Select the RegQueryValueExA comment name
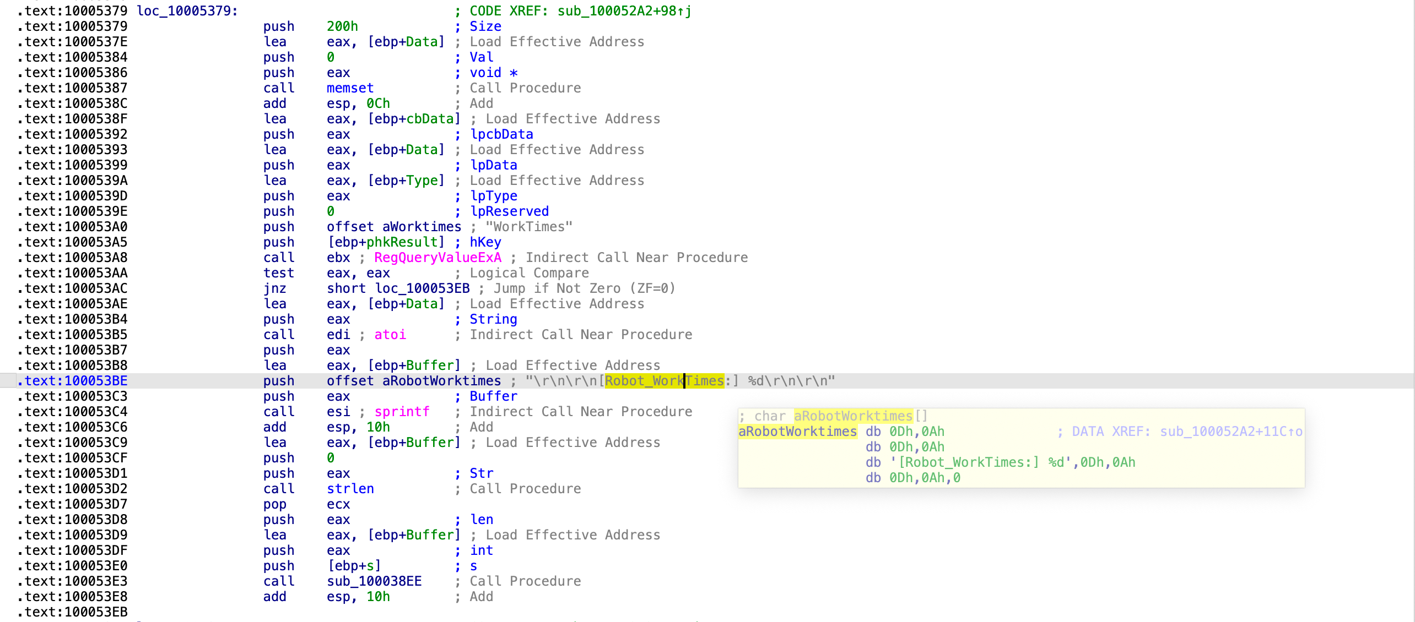Screen dimensions: 1415x622 click(438, 258)
